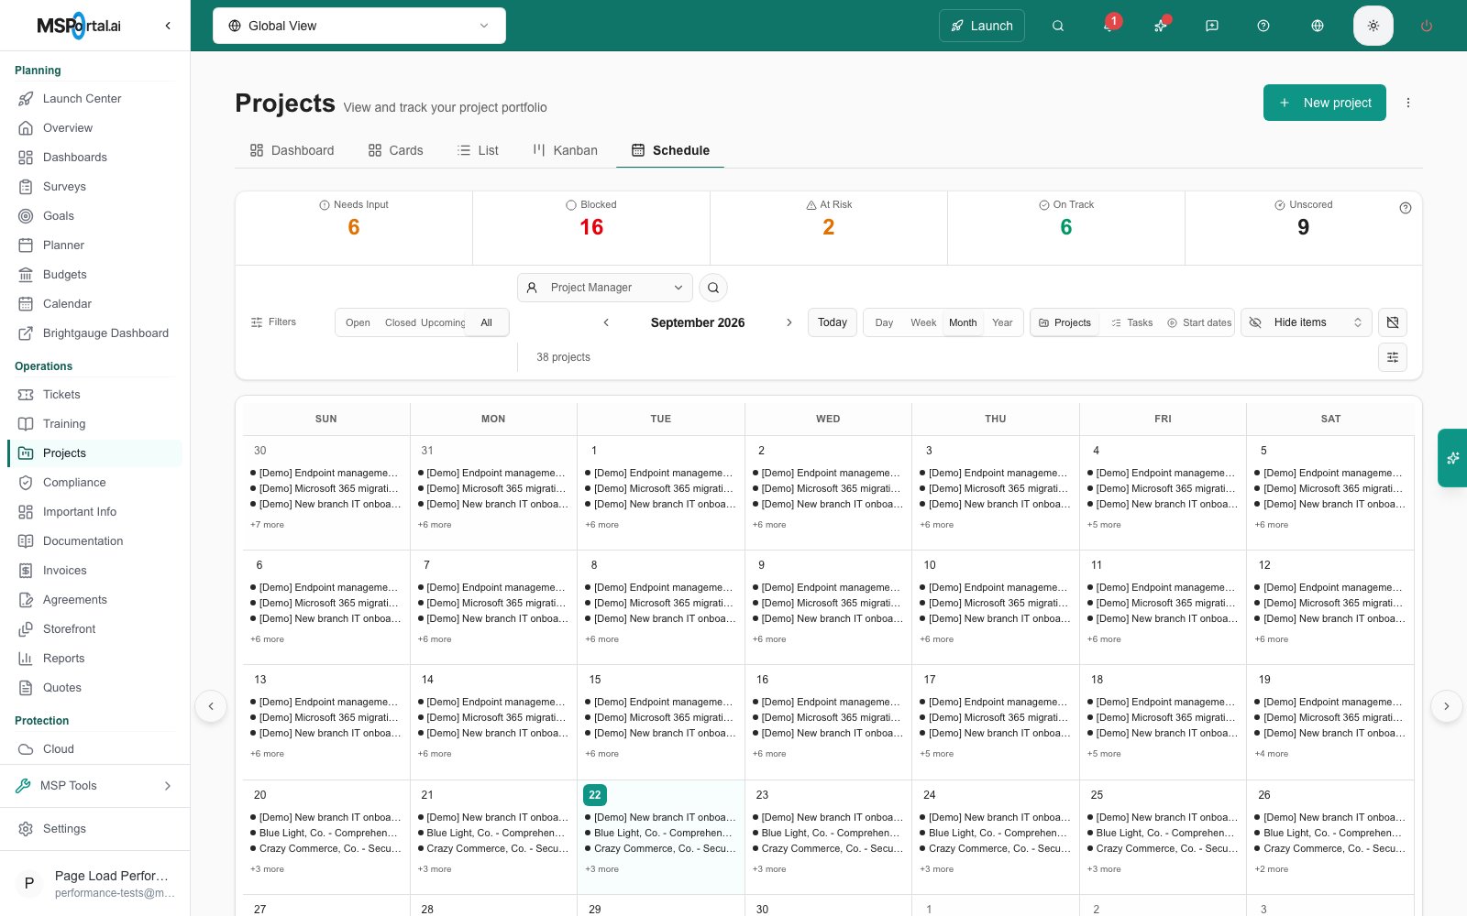The height and width of the screenshot is (916, 1467).
Task: Open the Project Manager dropdown
Action: point(605,288)
